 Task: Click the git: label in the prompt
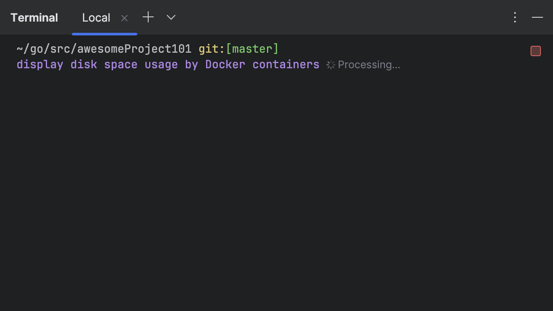[x=212, y=49]
